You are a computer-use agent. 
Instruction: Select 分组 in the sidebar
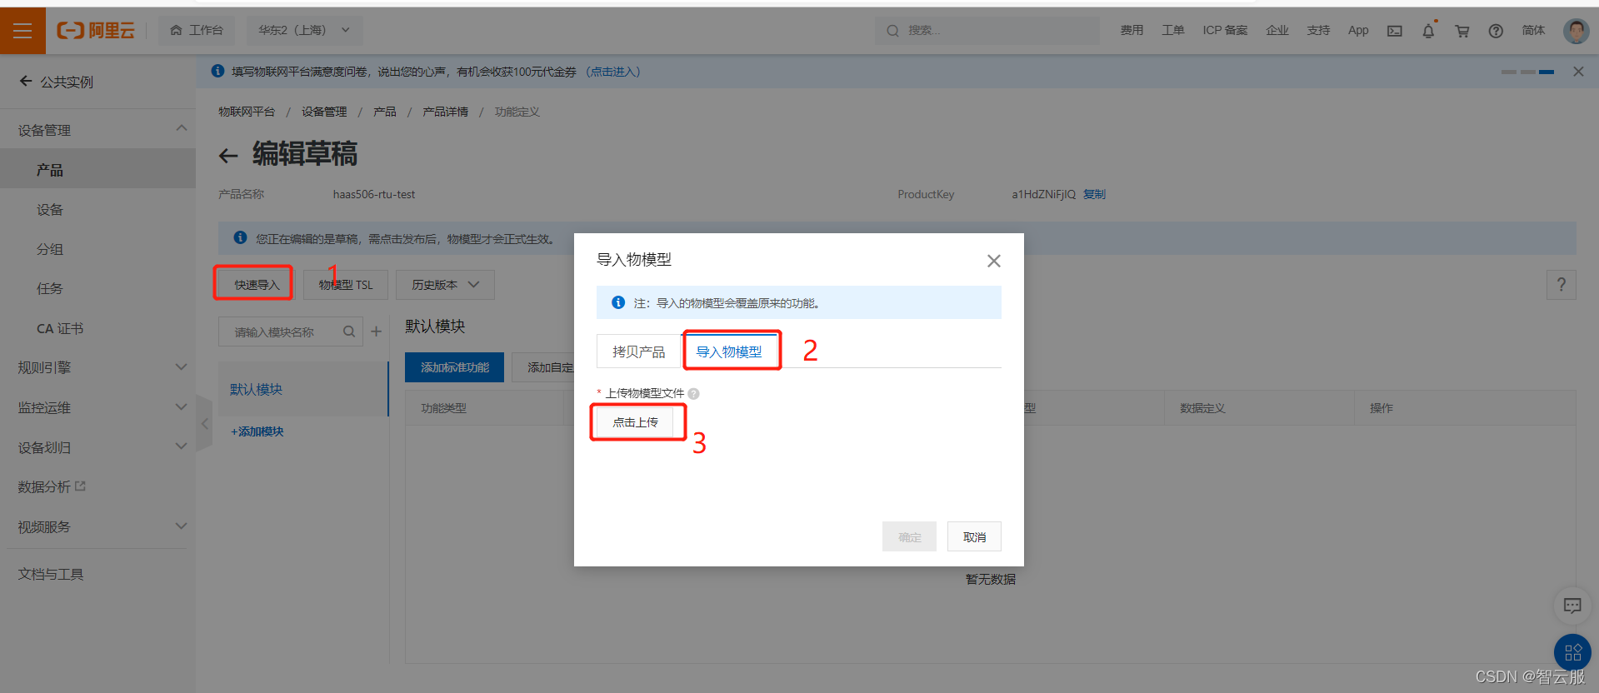[x=97, y=248]
